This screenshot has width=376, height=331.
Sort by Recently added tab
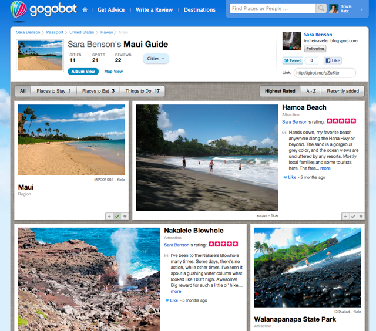click(343, 91)
